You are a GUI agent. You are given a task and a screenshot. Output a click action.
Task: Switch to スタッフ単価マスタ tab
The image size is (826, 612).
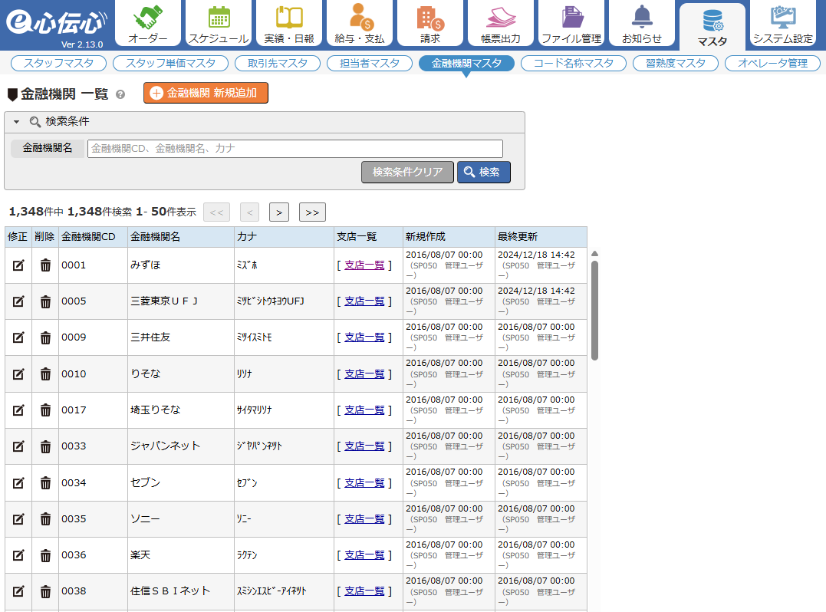pos(171,63)
